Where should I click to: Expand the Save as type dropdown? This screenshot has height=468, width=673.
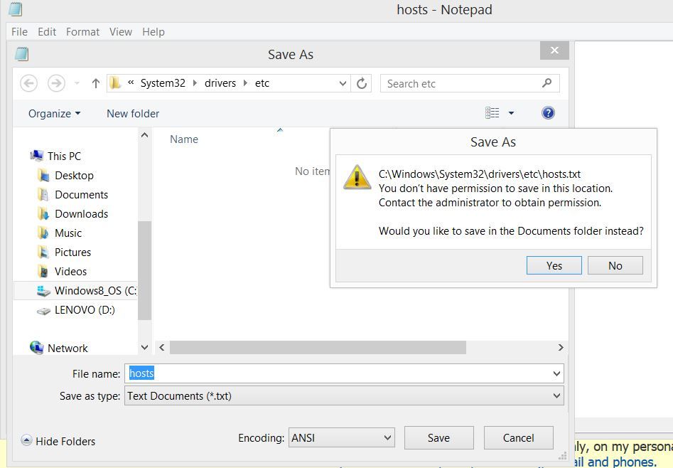pos(556,396)
